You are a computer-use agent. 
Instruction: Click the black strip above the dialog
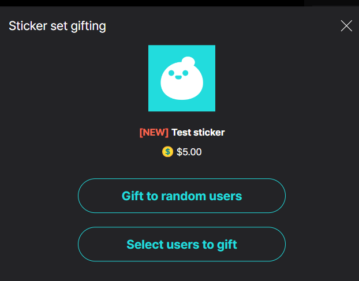tap(152, 3)
